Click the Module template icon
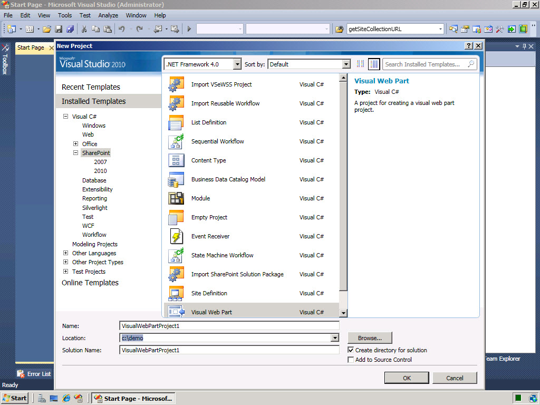 (176, 198)
